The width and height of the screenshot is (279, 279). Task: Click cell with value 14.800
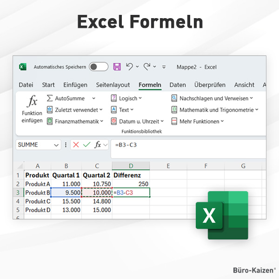click(x=97, y=201)
